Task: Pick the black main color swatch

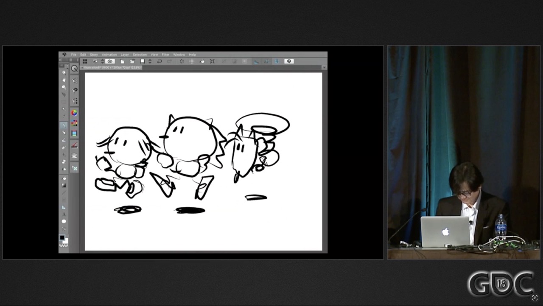Action: 62,238
